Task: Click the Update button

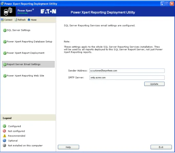Action: [x=154, y=84]
